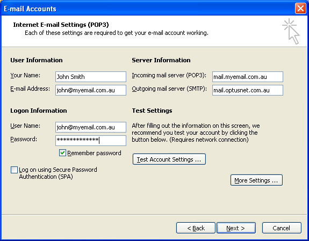
Task: Focus the User Name input field
Action: [91, 127]
